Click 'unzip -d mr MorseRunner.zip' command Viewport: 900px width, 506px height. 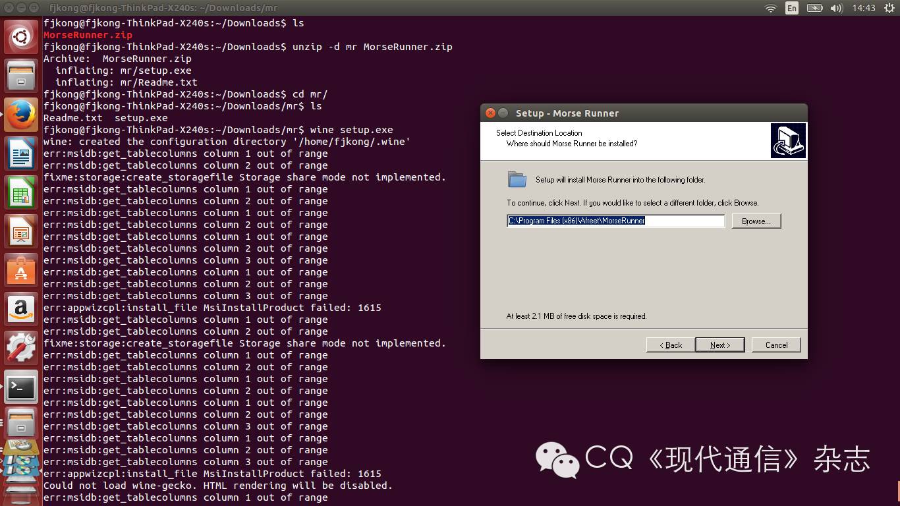pos(372,47)
